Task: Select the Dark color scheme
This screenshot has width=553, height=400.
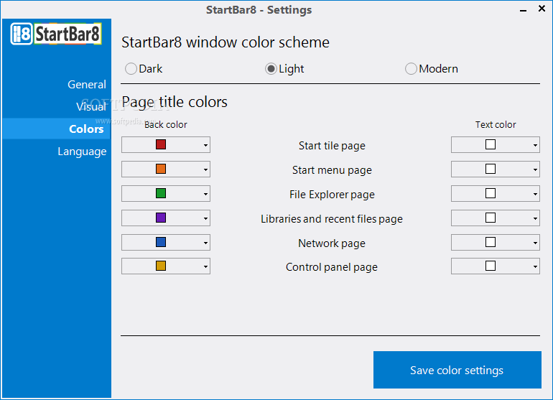Action: coord(144,69)
